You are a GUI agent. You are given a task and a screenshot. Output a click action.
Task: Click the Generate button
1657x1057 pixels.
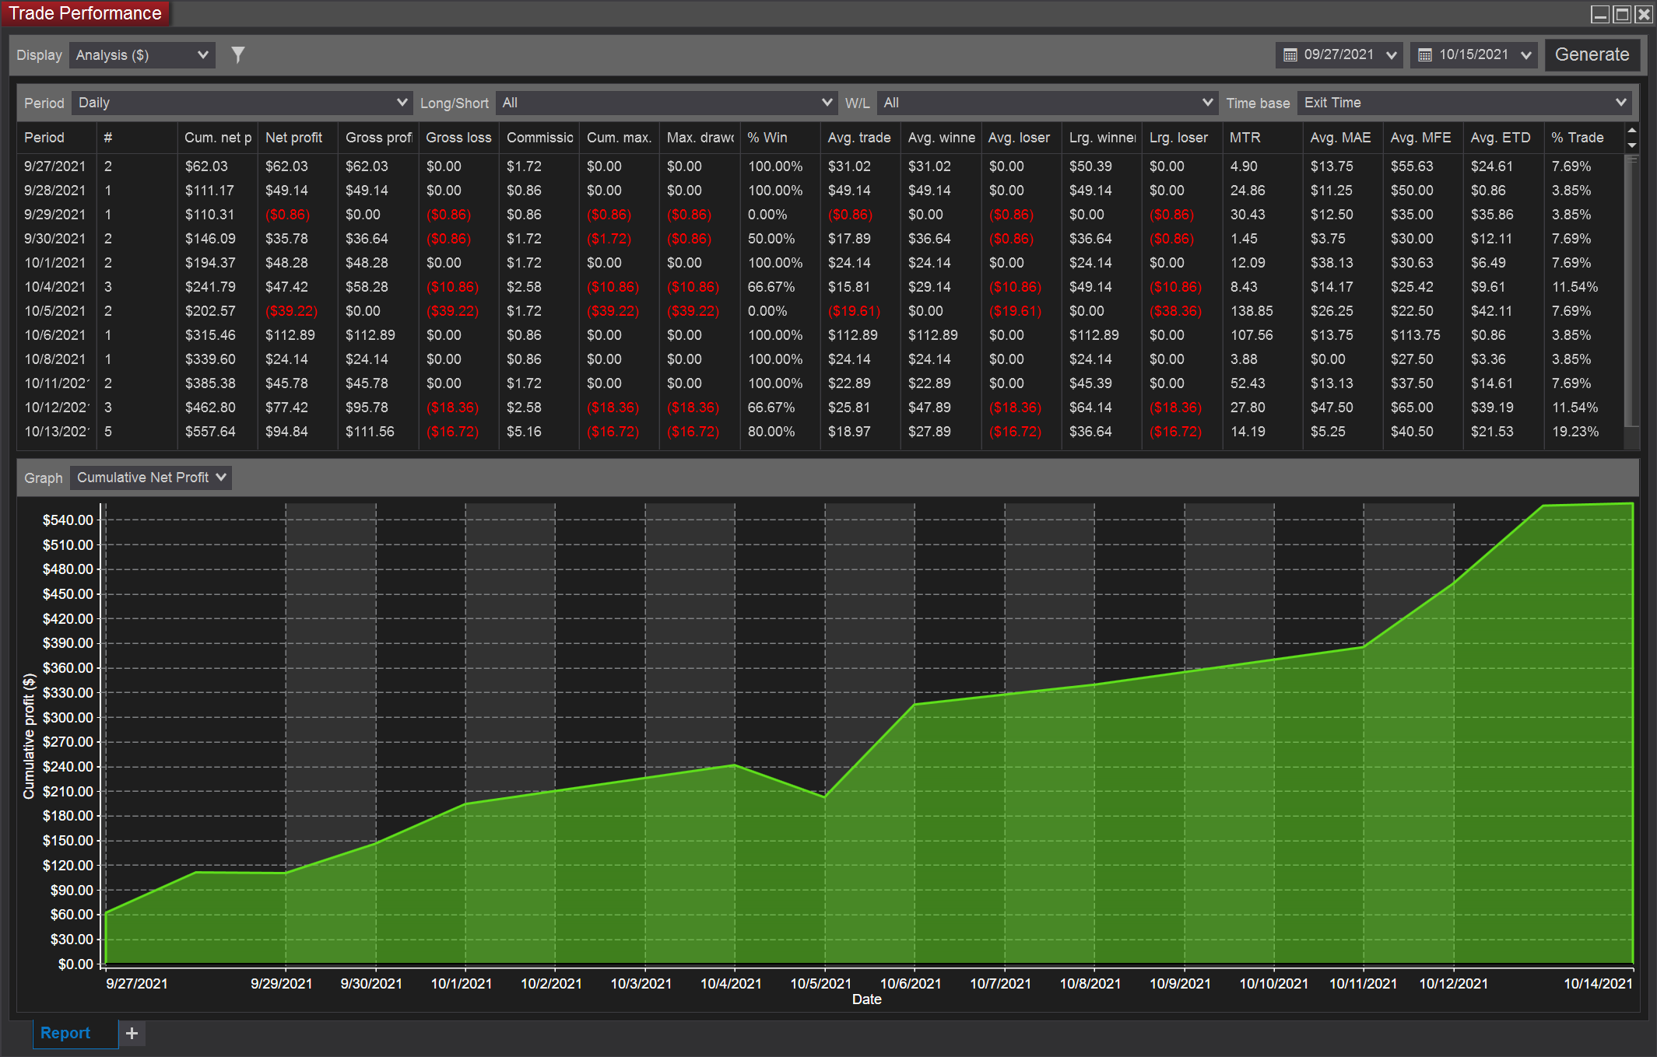coord(1592,54)
